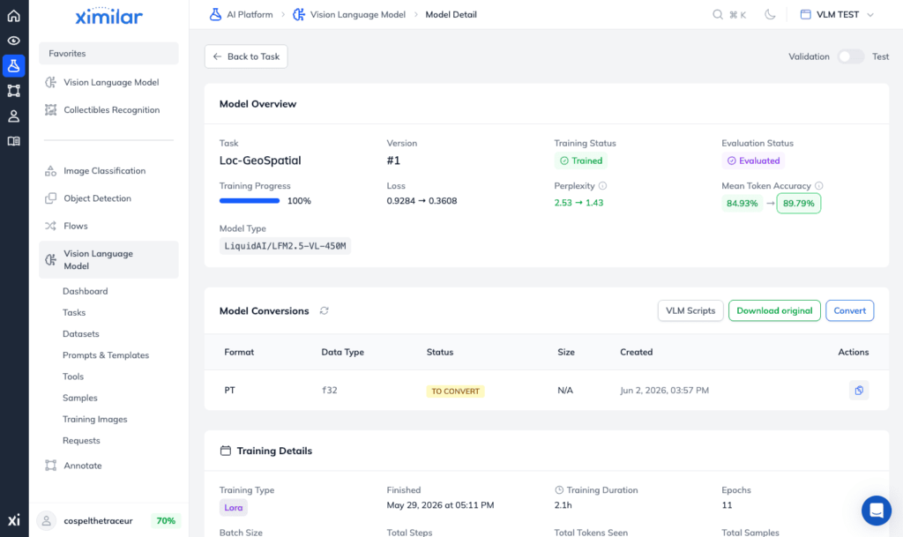Click the eye icon in the left rail
This screenshot has height=537, width=903.
[14, 41]
